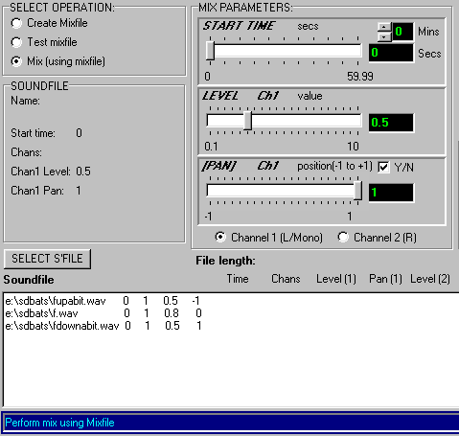The image size is (459, 436).
Task: Click the START TIME slider thumb
Action: 210,51
